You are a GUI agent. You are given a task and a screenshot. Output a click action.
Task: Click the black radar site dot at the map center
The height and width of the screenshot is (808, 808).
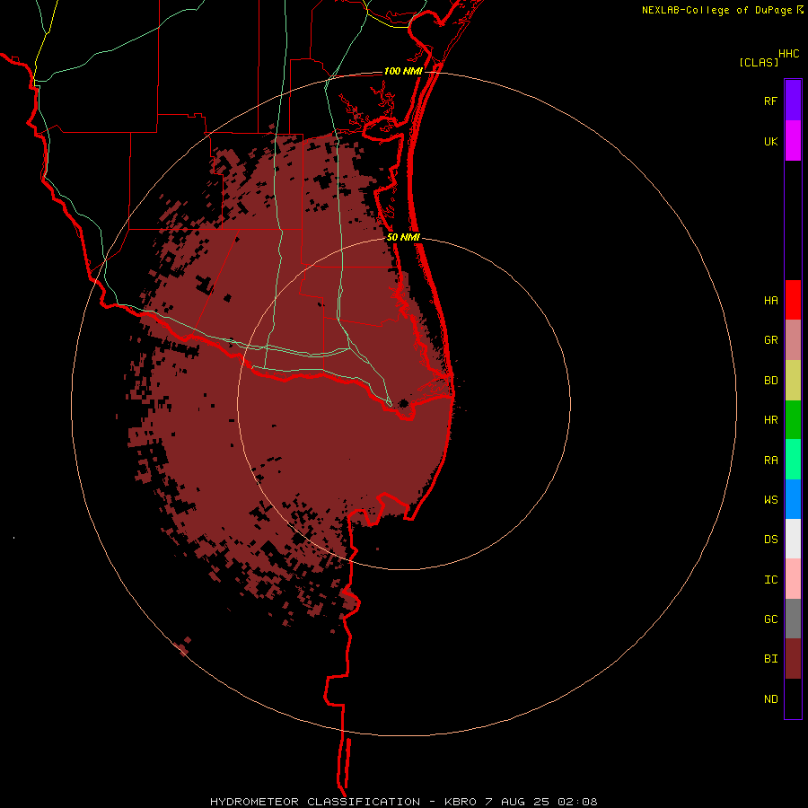point(403,403)
